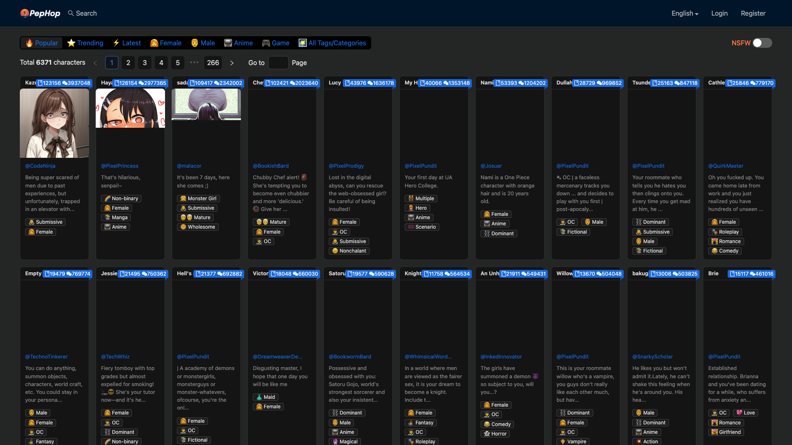Select page 5 in pagination
Screen dimensions: 792x445
point(178,63)
